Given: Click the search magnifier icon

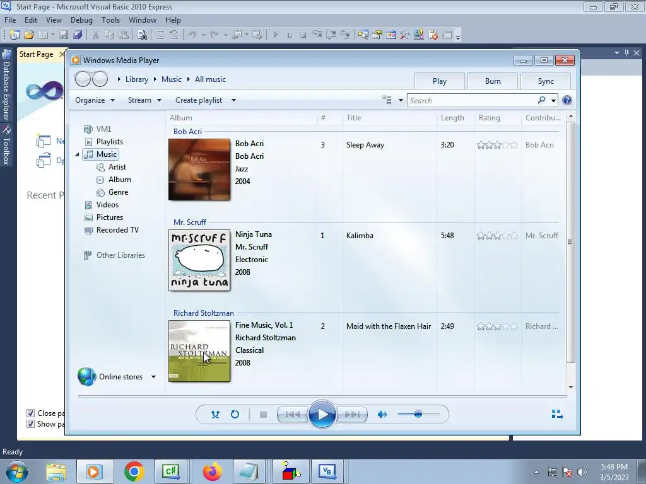Looking at the screenshot, I should click(541, 100).
